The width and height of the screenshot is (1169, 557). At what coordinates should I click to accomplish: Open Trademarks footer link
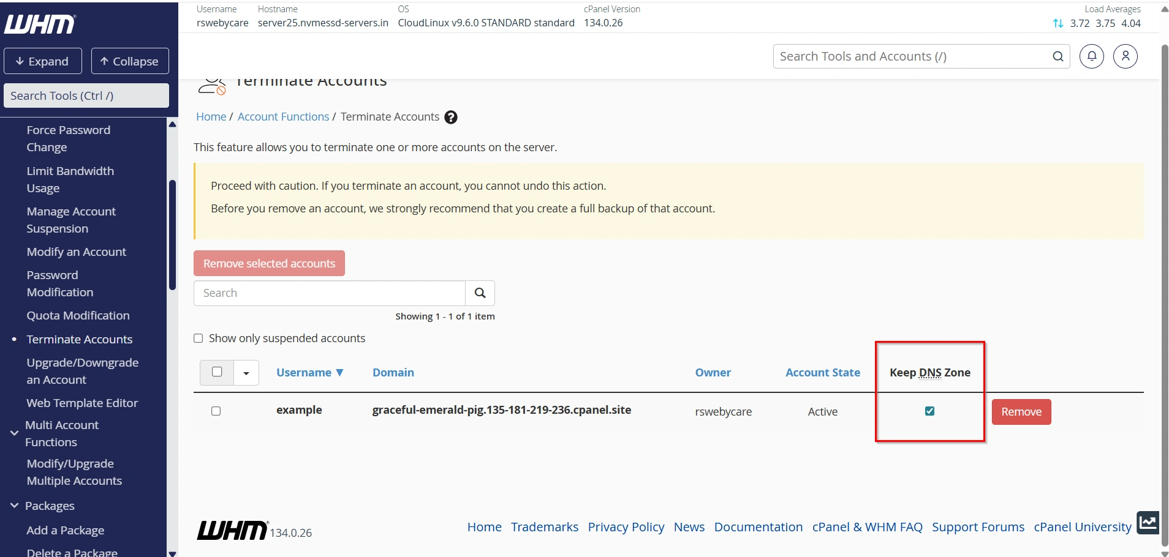tap(545, 527)
